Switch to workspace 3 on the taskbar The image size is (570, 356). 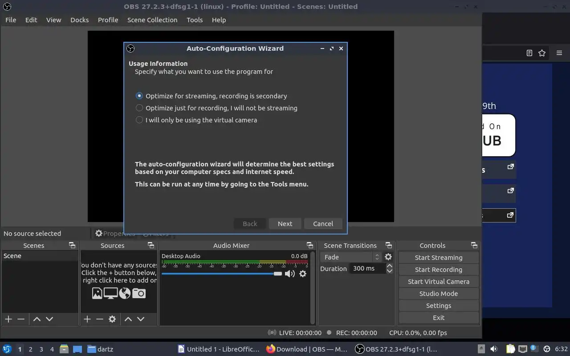[x=41, y=349]
